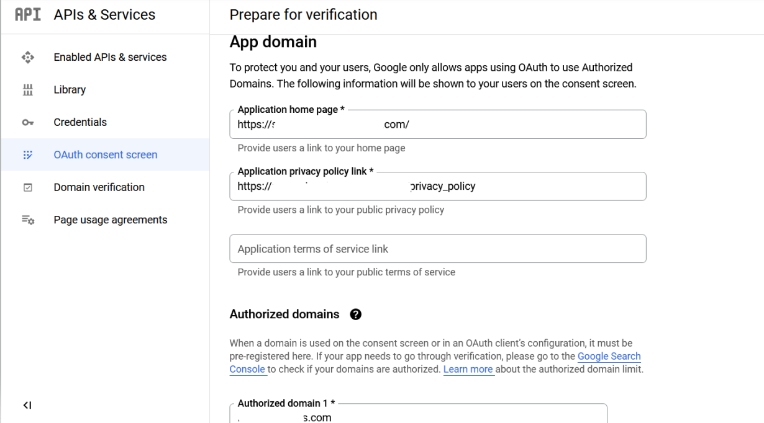Click the Library icon in sidebar

(28, 90)
